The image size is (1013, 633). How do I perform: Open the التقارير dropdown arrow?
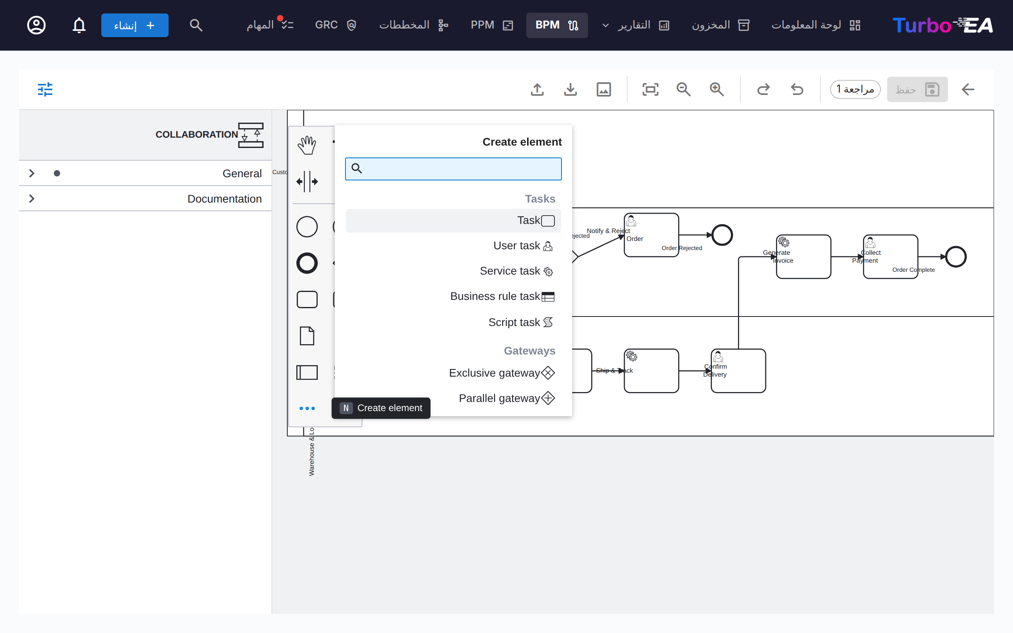pyautogui.click(x=605, y=26)
